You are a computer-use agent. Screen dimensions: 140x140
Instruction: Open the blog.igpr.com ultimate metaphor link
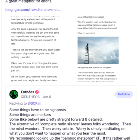[x=33, y=9]
